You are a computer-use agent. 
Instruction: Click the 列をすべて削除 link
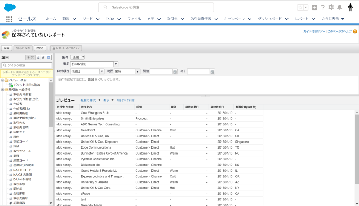coord(126,100)
